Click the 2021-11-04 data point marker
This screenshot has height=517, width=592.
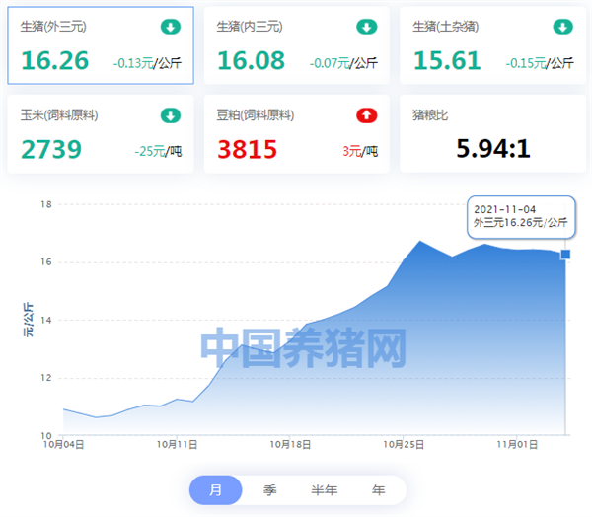point(565,255)
